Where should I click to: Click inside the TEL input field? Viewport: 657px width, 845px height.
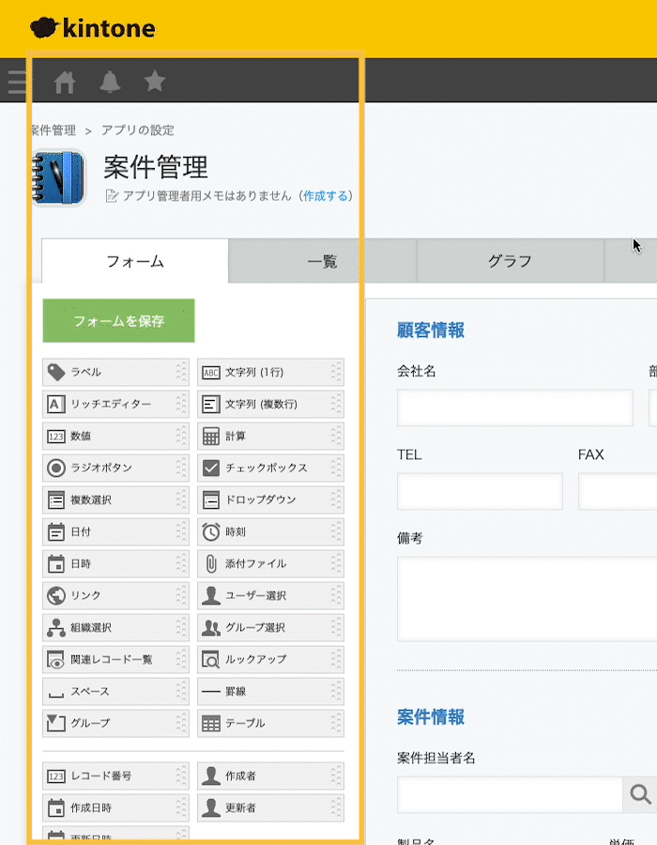point(479,491)
